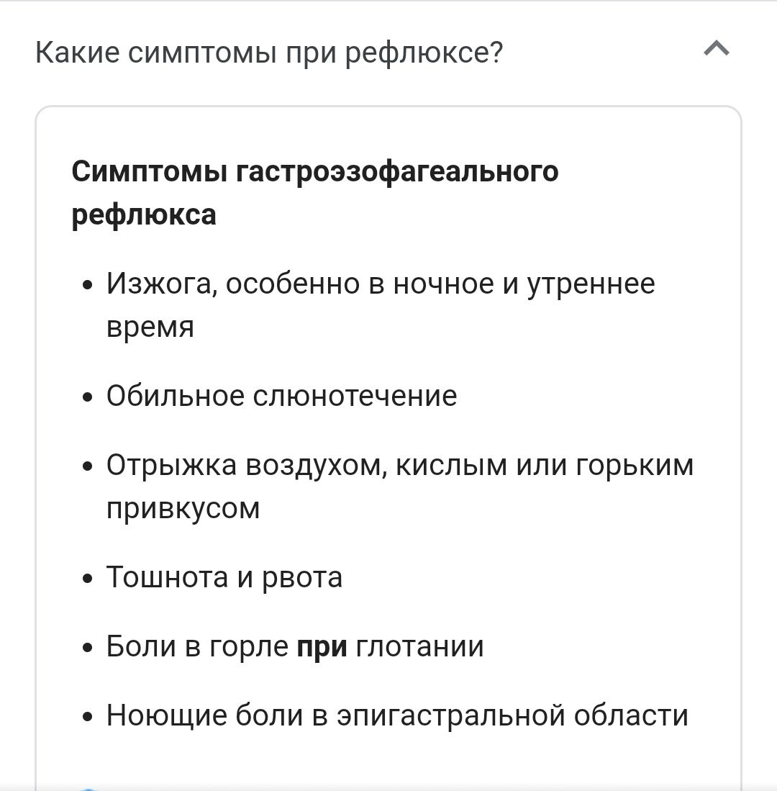The image size is (777, 791).
Task: Click the item "Тошнота и рвота"
Action: [x=224, y=577]
